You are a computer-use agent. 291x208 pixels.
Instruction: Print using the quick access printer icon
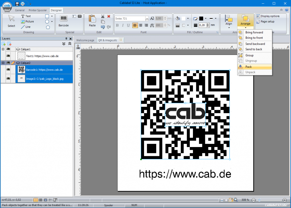[x=23, y=4]
